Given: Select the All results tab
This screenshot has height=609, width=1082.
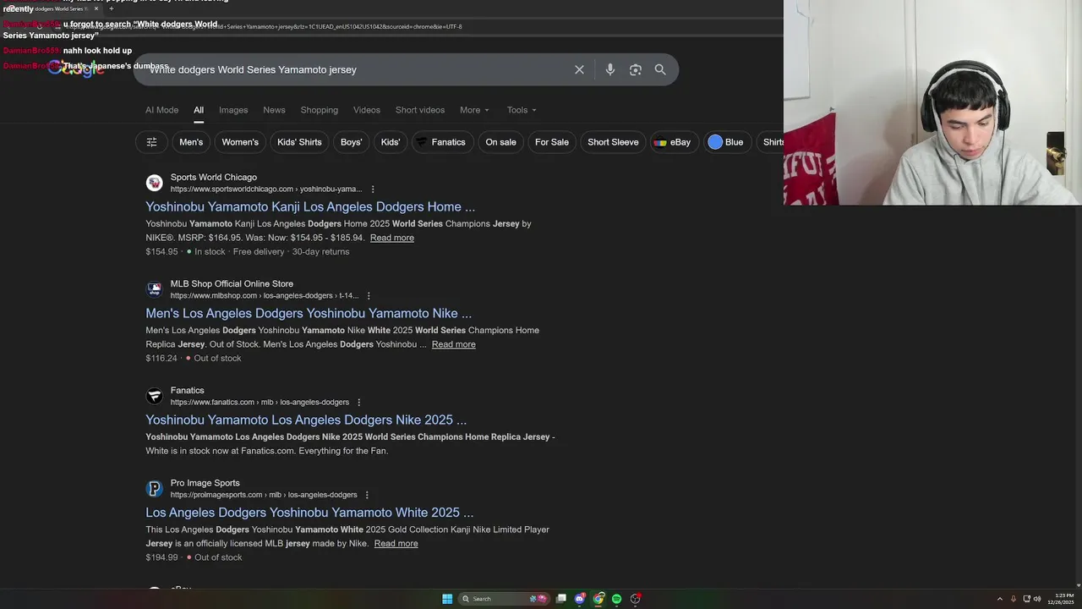Looking at the screenshot, I should point(199,110).
